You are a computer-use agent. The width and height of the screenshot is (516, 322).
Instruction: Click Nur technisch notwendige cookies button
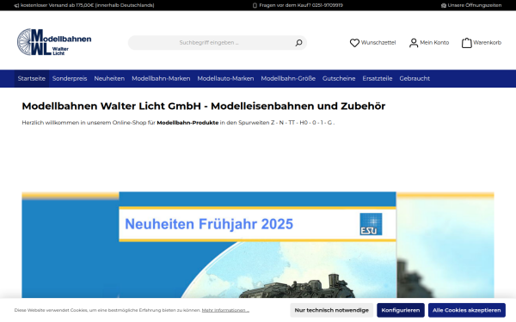pyautogui.click(x=331, y=310)
